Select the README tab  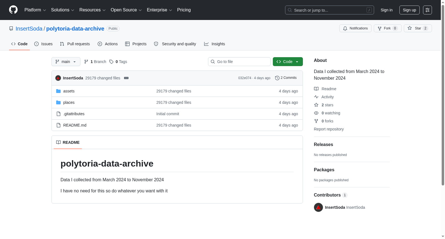coord(68,142)
